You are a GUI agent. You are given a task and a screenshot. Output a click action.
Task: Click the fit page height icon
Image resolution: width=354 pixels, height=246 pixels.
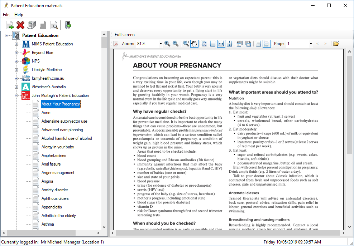tap(229, 44)
